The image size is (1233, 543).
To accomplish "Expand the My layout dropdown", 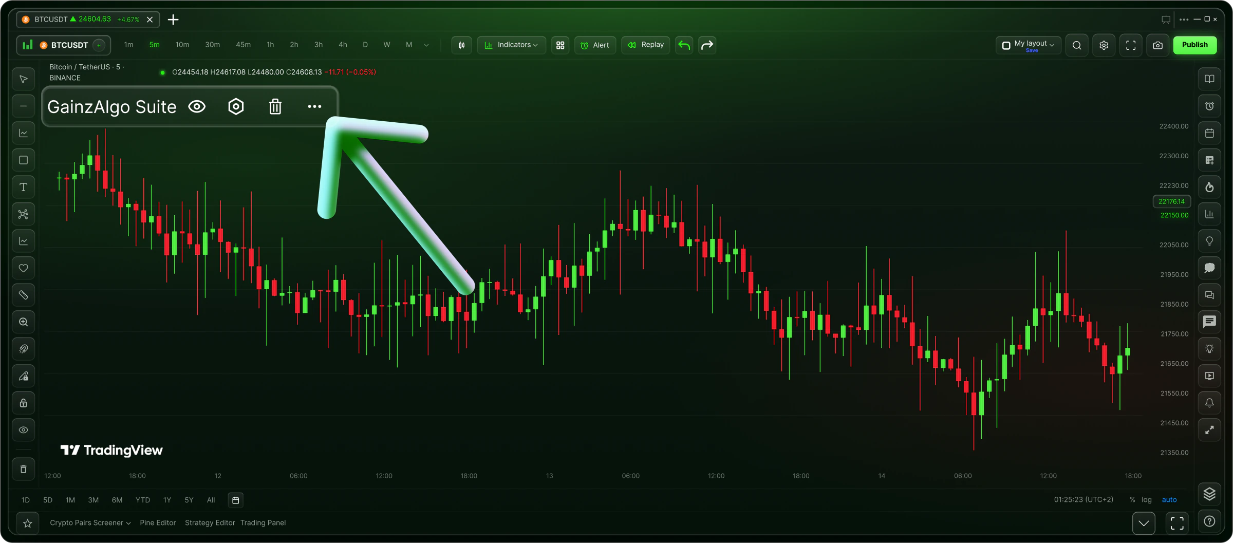I will [x=1029, y=45].
